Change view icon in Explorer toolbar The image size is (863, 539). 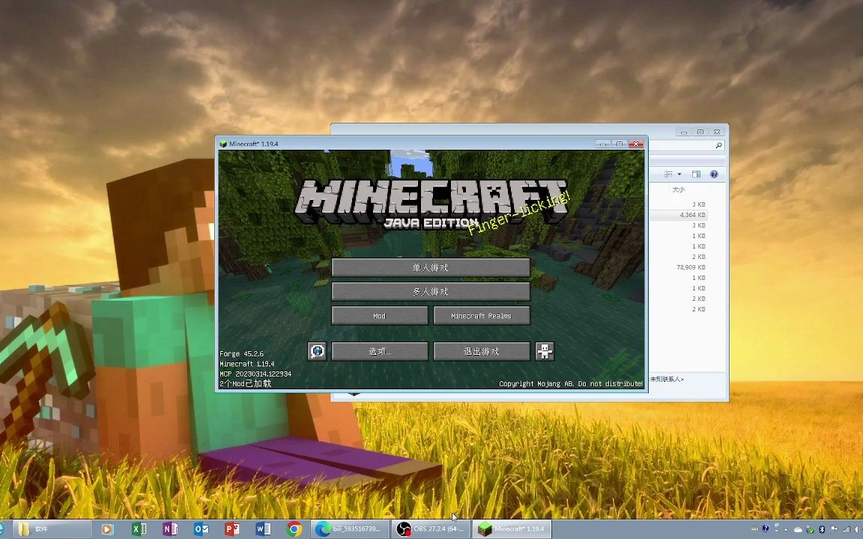click(x=668, y=174)
